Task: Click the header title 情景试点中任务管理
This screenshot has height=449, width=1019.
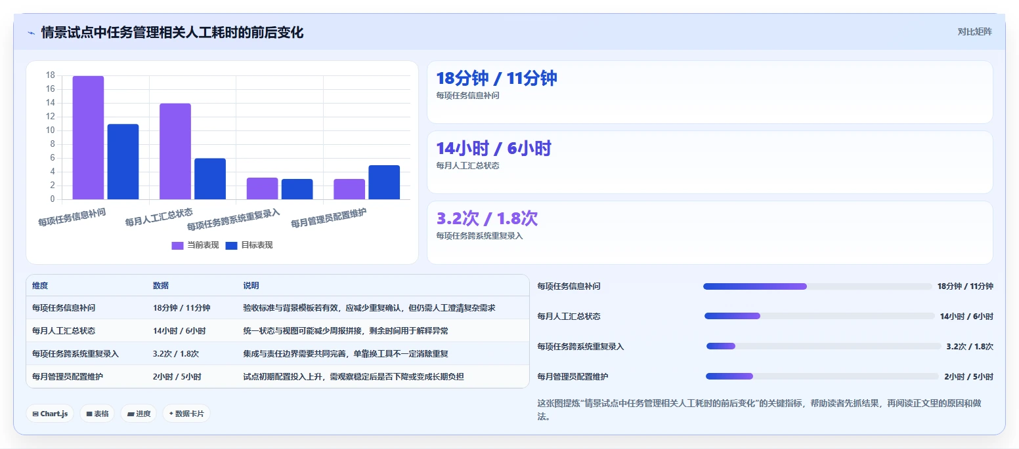Action: tap(172, 33)
